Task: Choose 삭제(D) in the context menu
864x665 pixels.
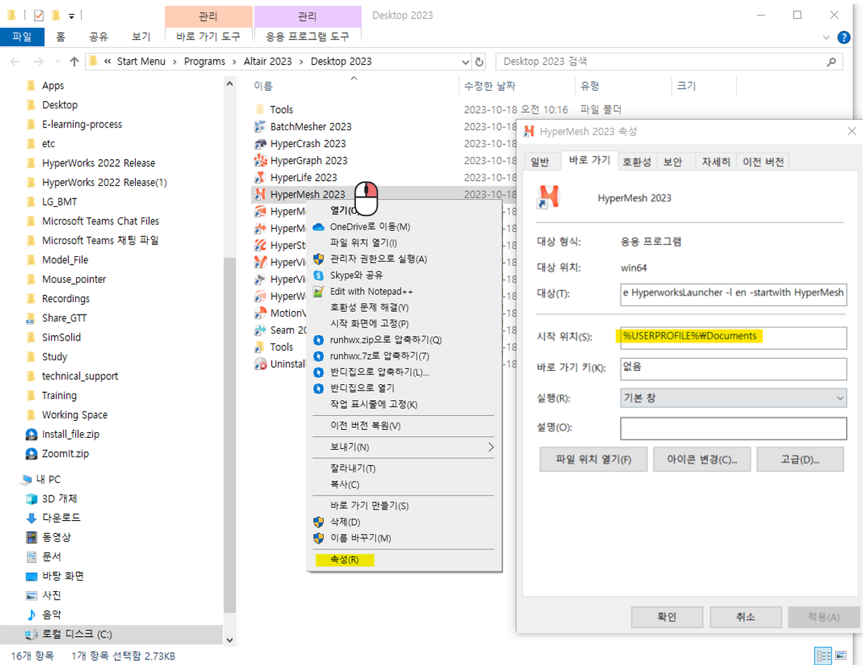Action: (345, 521)
